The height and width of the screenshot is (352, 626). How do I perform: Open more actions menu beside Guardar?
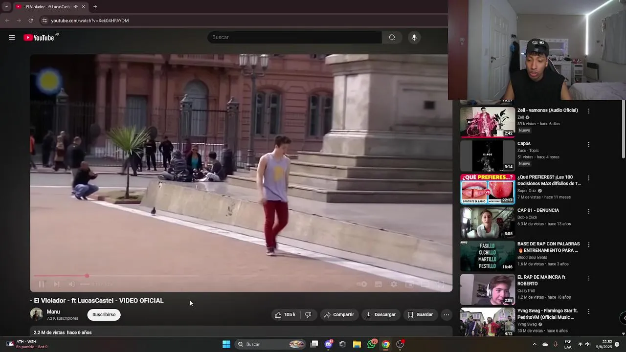[447, 315]
